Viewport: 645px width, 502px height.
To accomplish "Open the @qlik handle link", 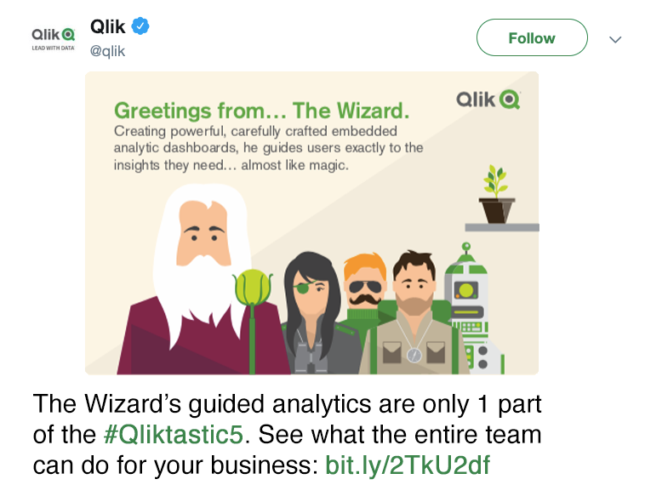I will pos(107,51).
